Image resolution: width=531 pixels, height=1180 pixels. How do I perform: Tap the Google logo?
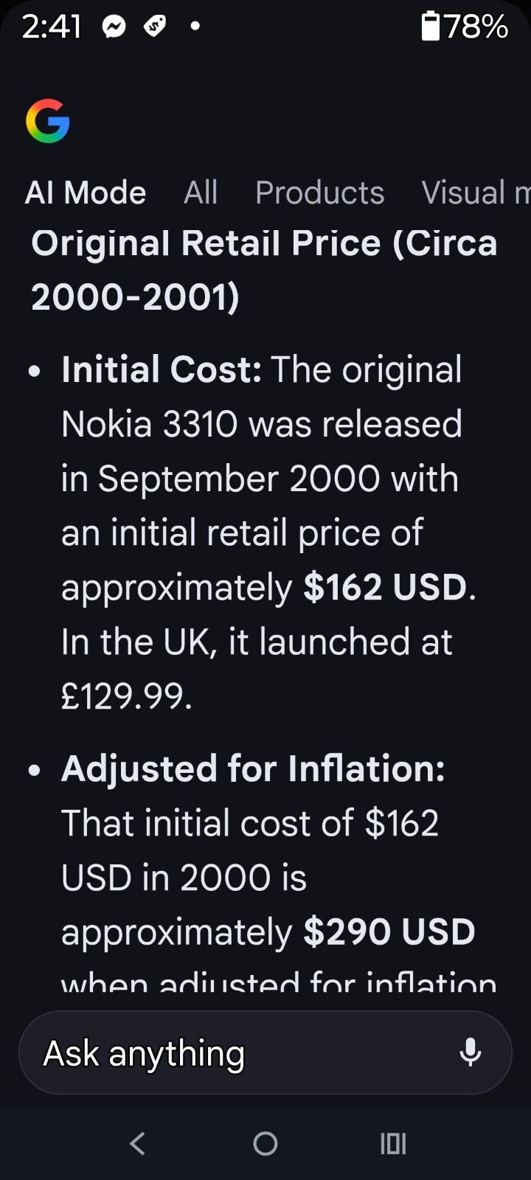click(x=48, y=121)
